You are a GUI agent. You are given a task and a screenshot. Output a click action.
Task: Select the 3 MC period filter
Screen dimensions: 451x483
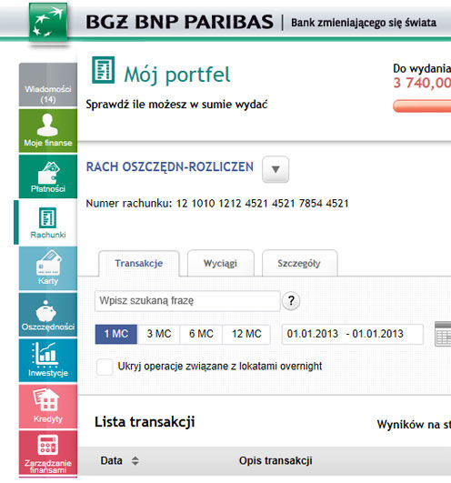[x=159, y=334]
